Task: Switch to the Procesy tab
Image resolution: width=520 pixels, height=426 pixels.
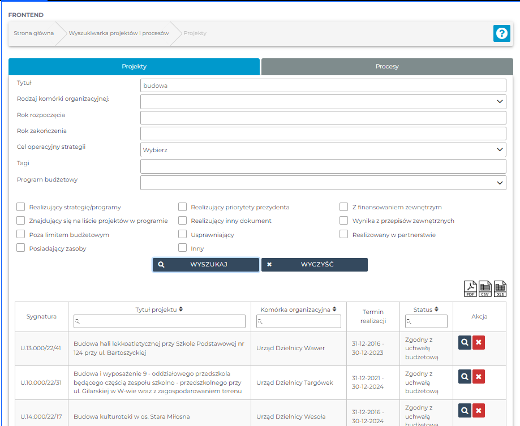Action: (387, 66)
